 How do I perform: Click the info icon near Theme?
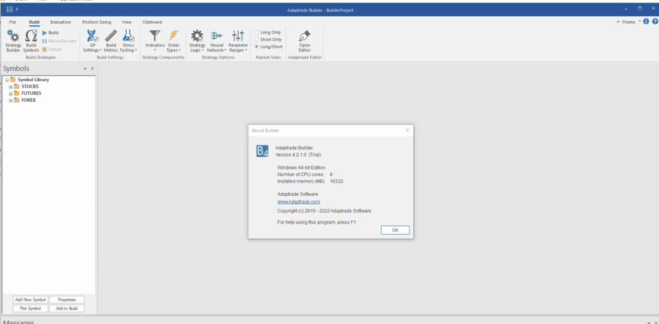[646, 21]
